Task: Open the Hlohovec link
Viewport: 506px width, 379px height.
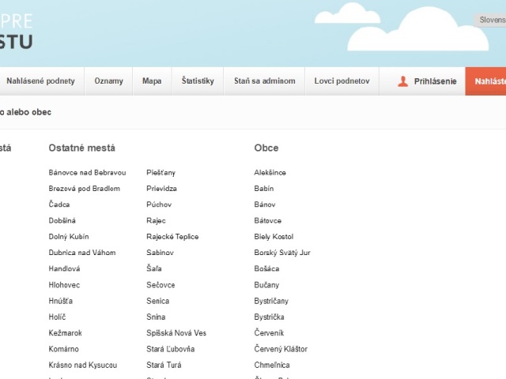Action: 64,285
